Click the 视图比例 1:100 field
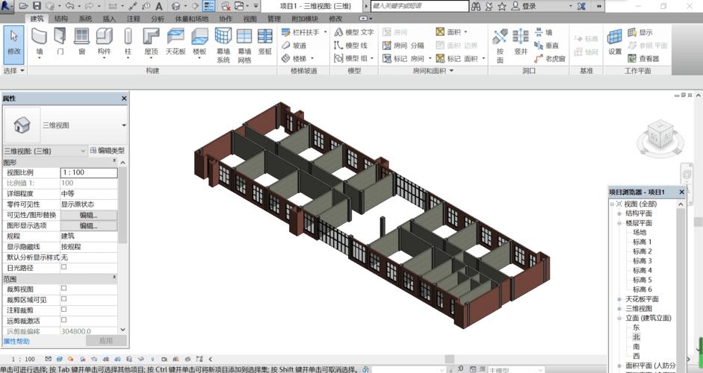Viewport: 703px width, 373px height. click(x=88, y=172)
